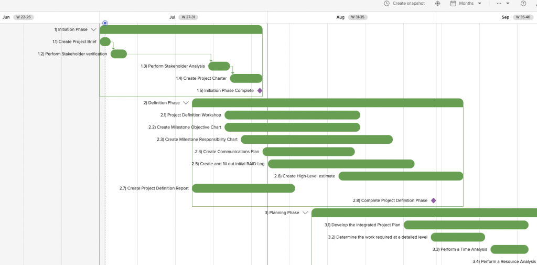Select the W 31-35 week range badge
Viewport: 537px width, 265px height.
[356, 17]
